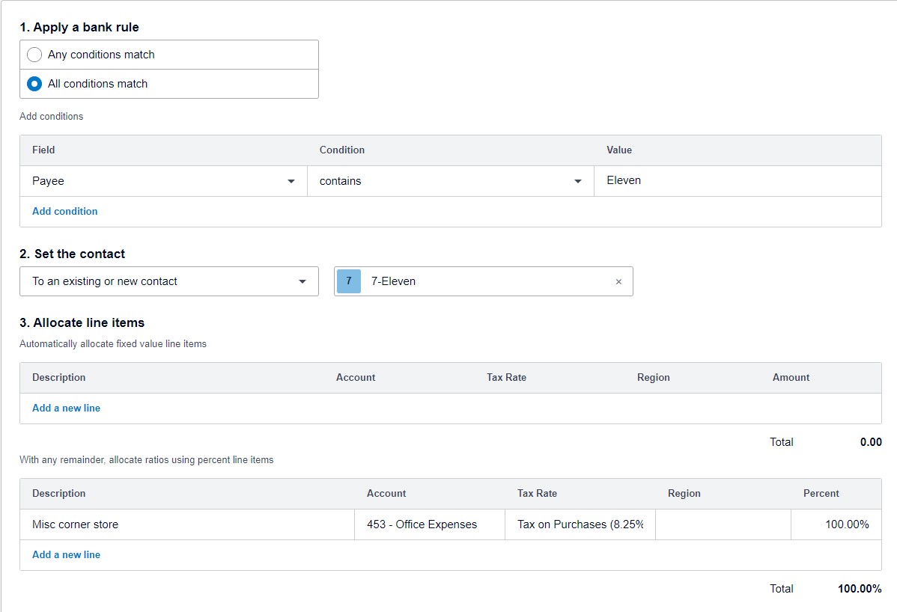Remove the 7-Eleven contact with the × icon
The image size is (897, 612).
(618, 281)
